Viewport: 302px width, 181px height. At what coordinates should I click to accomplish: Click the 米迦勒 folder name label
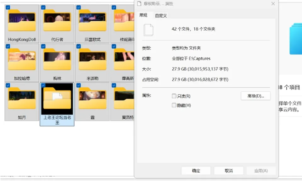point(92,78)
